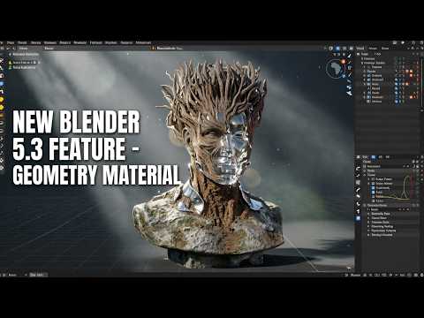Tick the unchecked box below the checked ones
424x318 pixels.
[374, 201]
